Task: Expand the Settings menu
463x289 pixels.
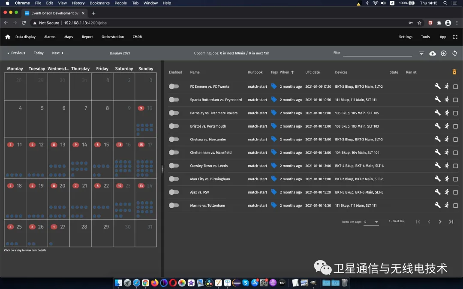Action: click(x=406, y=37)
